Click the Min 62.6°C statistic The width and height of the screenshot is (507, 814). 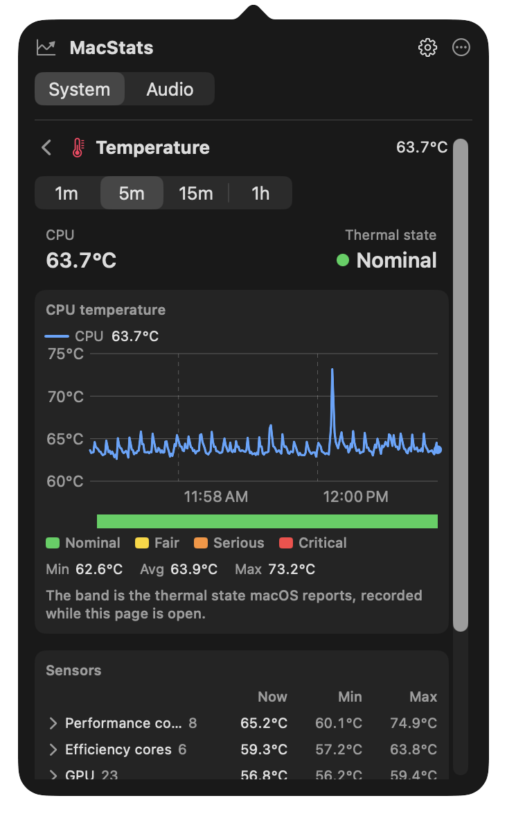click(x=84, y=569)
